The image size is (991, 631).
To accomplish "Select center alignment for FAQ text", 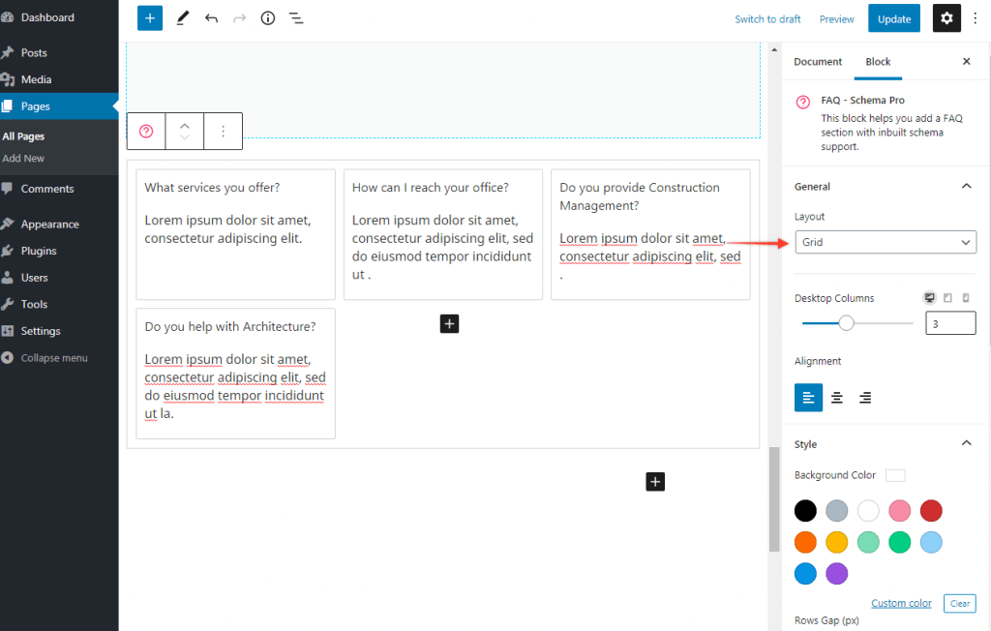I will 837,397.
